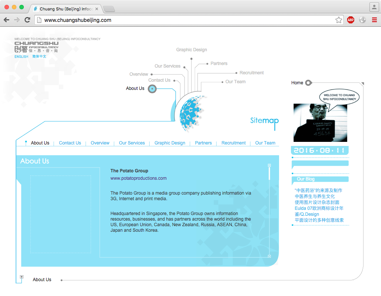Switch language to English
The image size is (381, 296).
click(x=21, y=57)
